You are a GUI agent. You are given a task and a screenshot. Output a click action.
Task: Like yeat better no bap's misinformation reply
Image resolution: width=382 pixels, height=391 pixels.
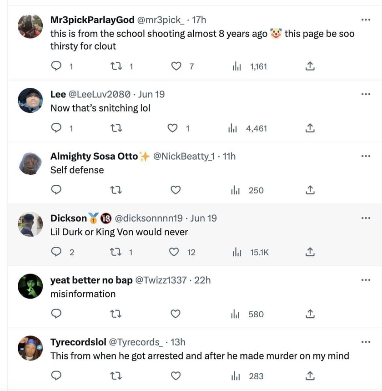[x=176, y=314]
